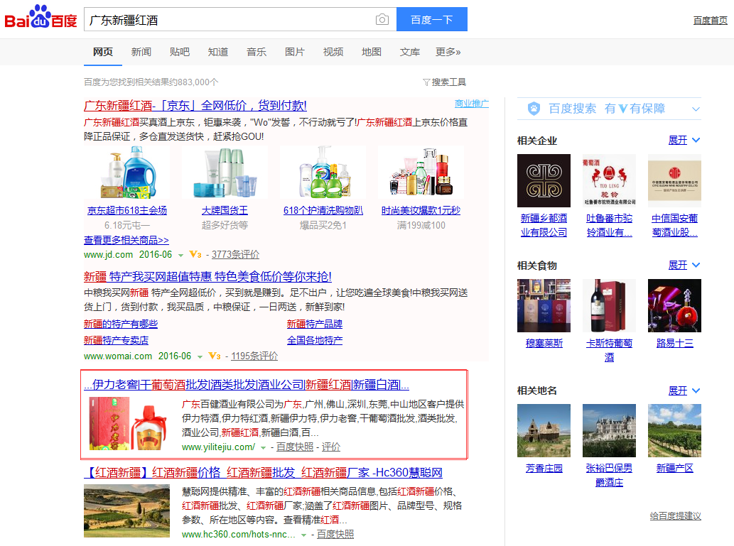This screenshot has width=734, height=546.
Task: Open the 京东超市618主会场 product thumbnail
Action: (127, 173)
